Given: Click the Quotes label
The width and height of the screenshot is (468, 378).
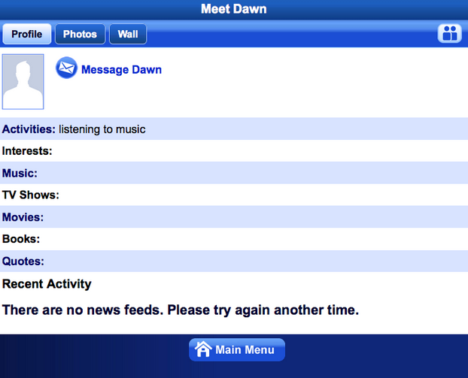Looking at the screenshot, I should pyautogui.click(x=23, y=261).
